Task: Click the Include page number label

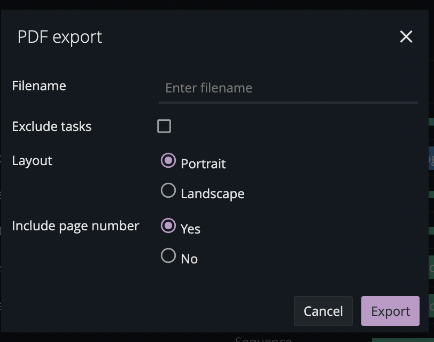Action: [75, 226]
